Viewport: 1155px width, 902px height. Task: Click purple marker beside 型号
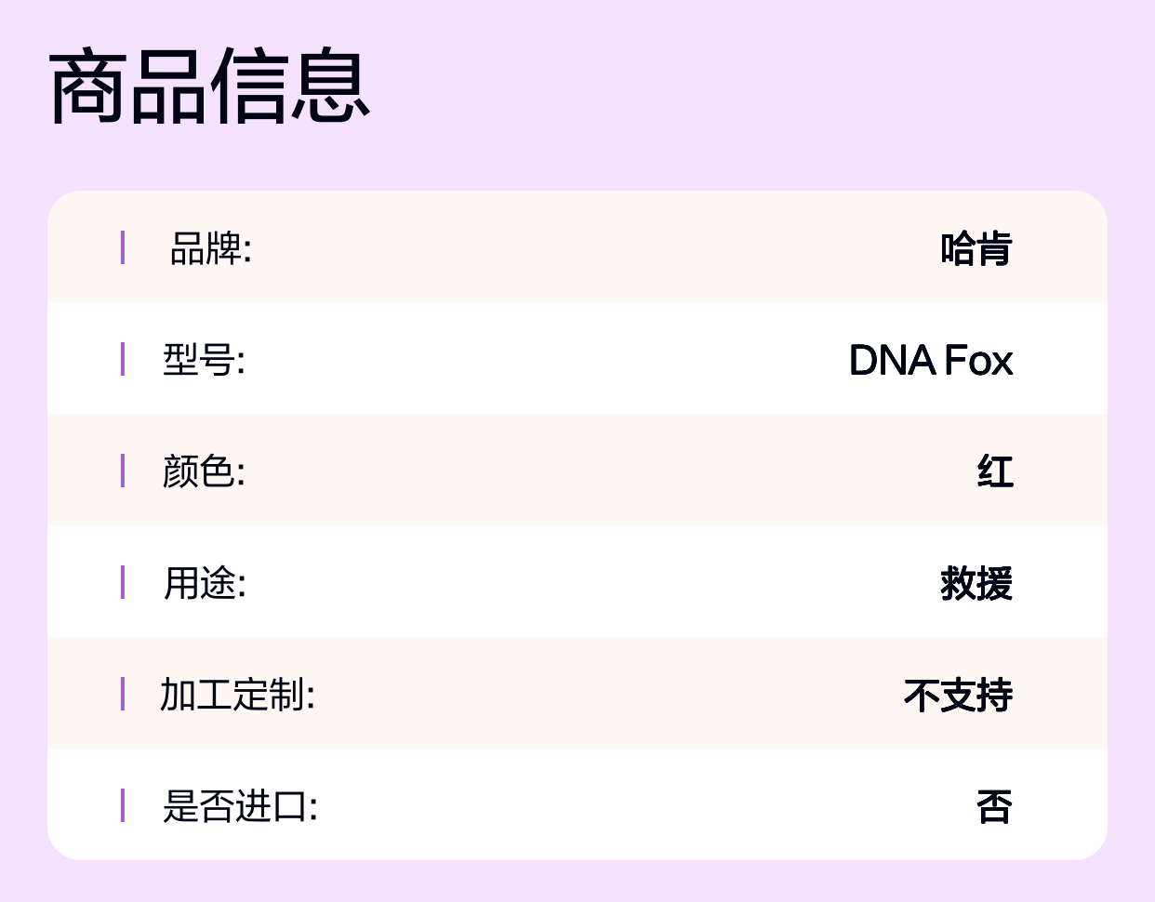point(123,359)
